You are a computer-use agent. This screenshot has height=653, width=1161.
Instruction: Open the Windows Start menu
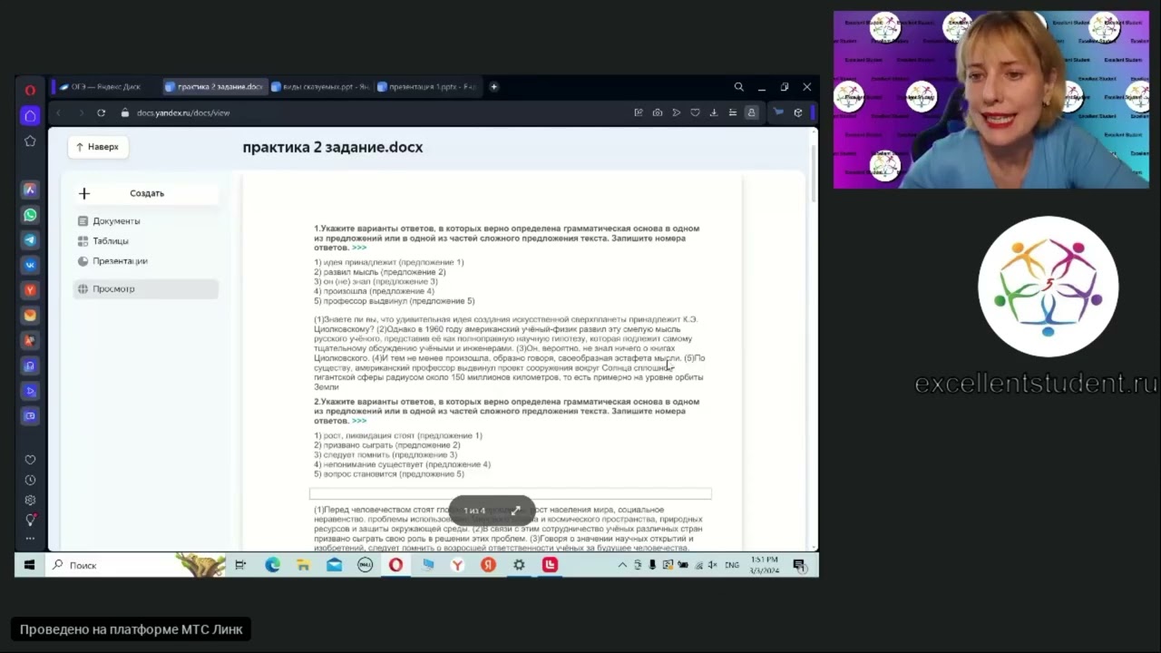point(30,565)
